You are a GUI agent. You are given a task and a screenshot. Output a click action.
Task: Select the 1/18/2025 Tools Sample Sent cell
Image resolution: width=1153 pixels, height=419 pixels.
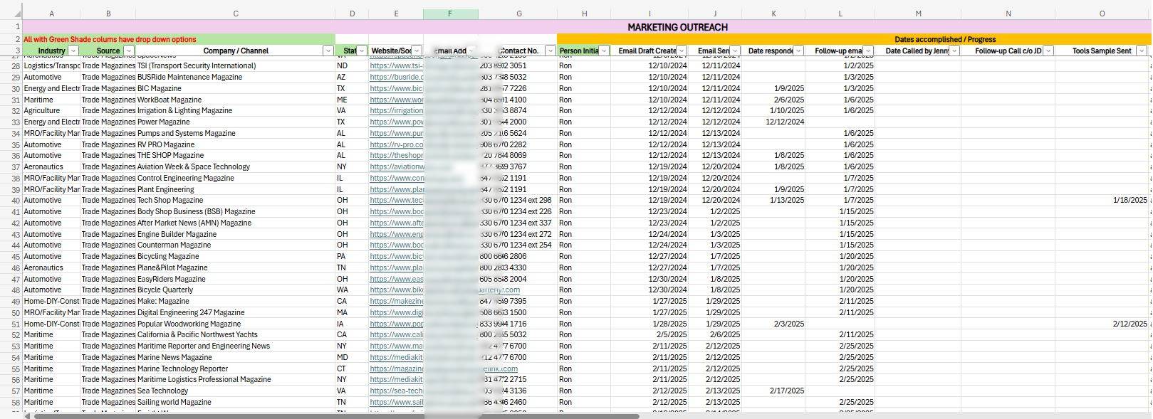pos(1102,200)
